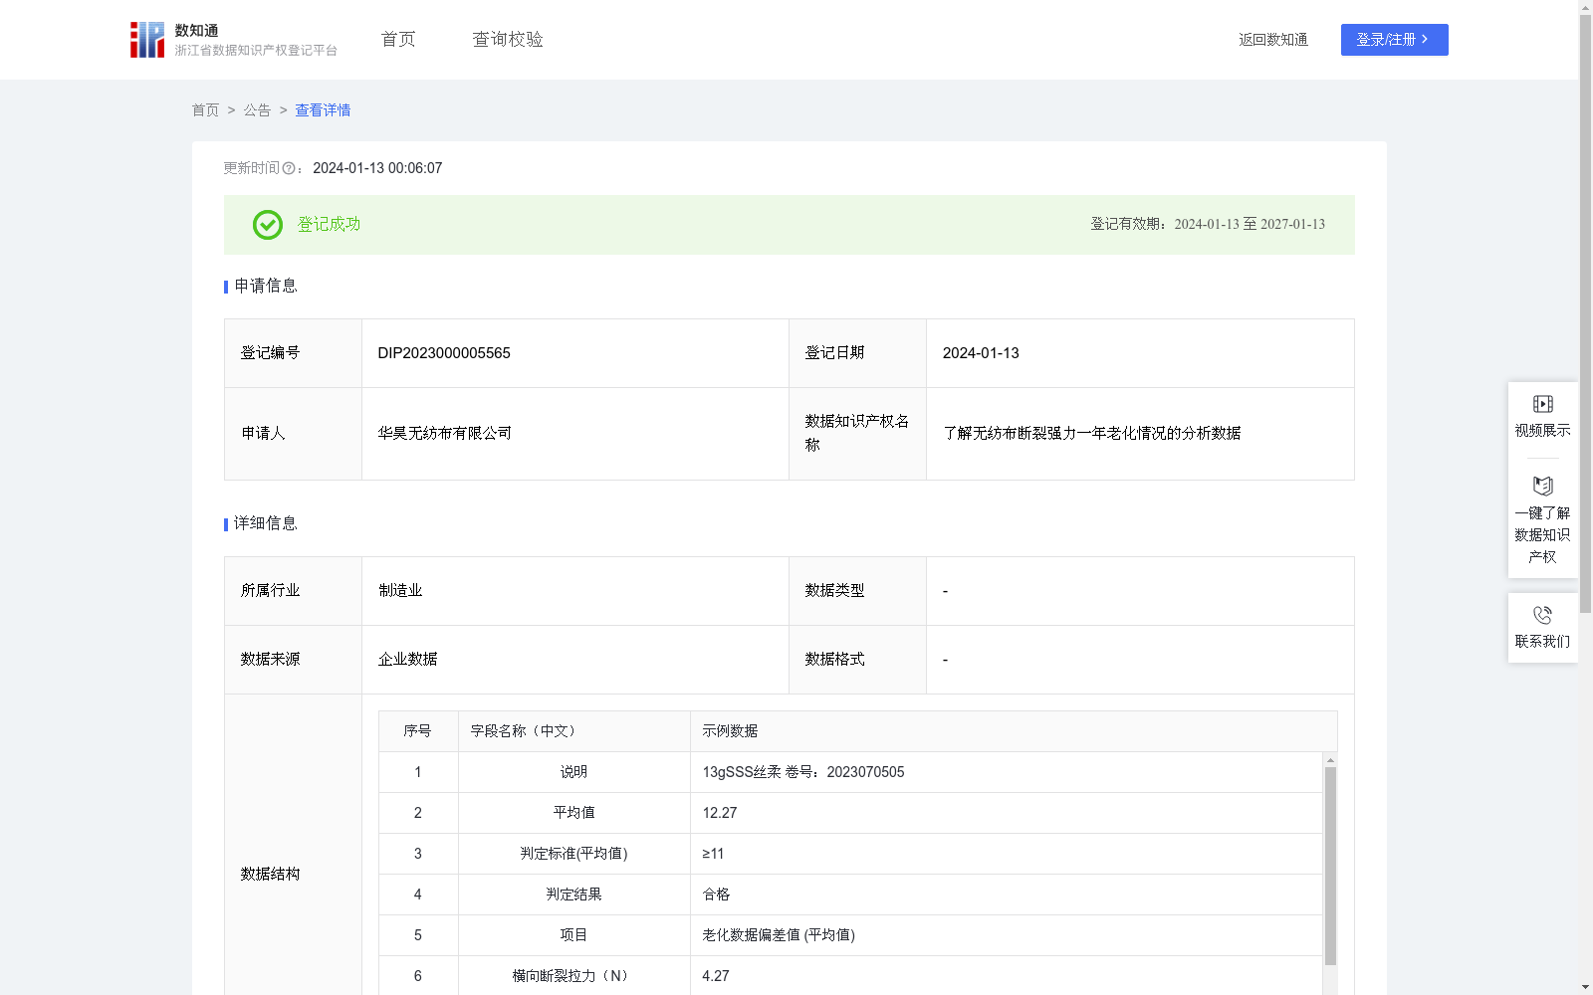
Task: Go to 公告 in the breadcrumb
Action: coord(257,110)
